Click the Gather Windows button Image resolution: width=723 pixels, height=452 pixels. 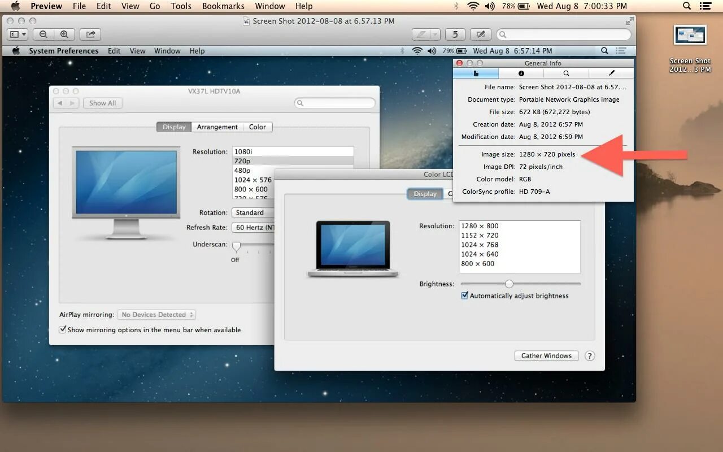546,356
